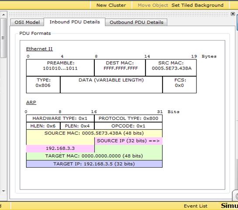The width and height of the screenshot is (238, 210).
Task: Switch to the OSI Model tab
Action: pyautogui.click(x=27, y=22)
